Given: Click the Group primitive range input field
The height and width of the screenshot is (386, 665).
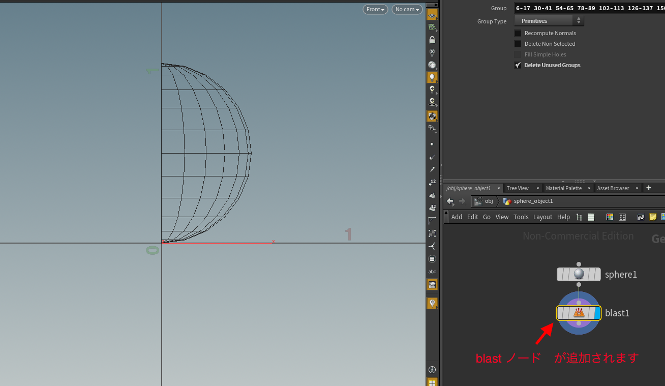Looking at the screenshot, I should click(x=589, y=8).
